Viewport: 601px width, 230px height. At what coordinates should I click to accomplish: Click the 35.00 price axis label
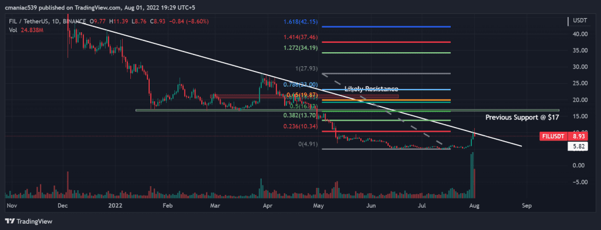(580, 50)
